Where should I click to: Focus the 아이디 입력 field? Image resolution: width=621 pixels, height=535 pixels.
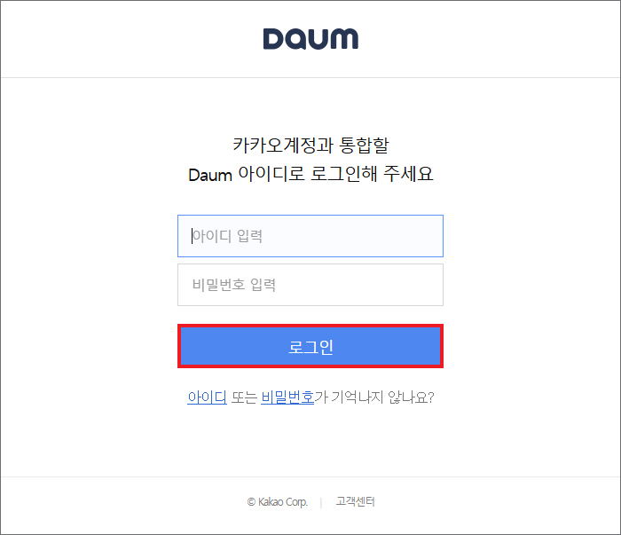(x=310, y=236)
